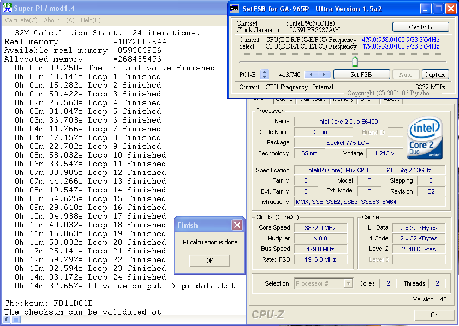The width and height of the screenshot is (459, 326).
Task: Click the Multiplier value x 8.0
Action: coord(320,238)
